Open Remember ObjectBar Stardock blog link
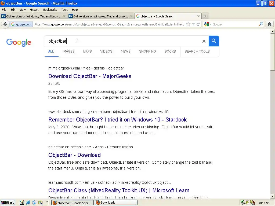 (118, 120)
